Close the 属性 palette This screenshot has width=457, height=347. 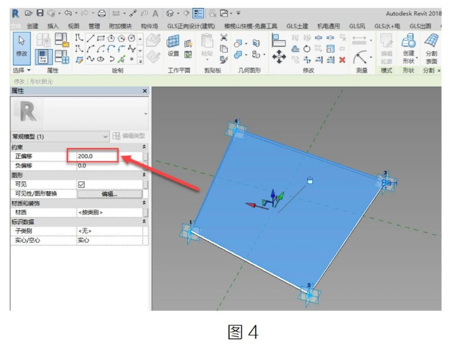pyautogui.click(x=145, y=91)
